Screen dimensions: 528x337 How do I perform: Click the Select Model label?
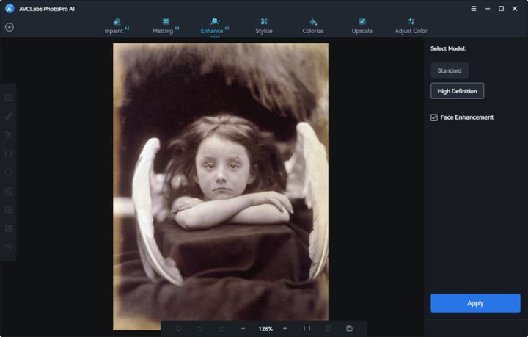[448, 48]
